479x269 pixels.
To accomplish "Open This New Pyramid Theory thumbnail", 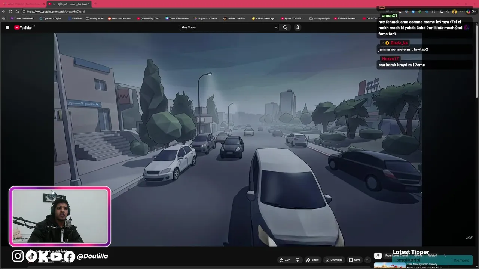I will [390, 265].
